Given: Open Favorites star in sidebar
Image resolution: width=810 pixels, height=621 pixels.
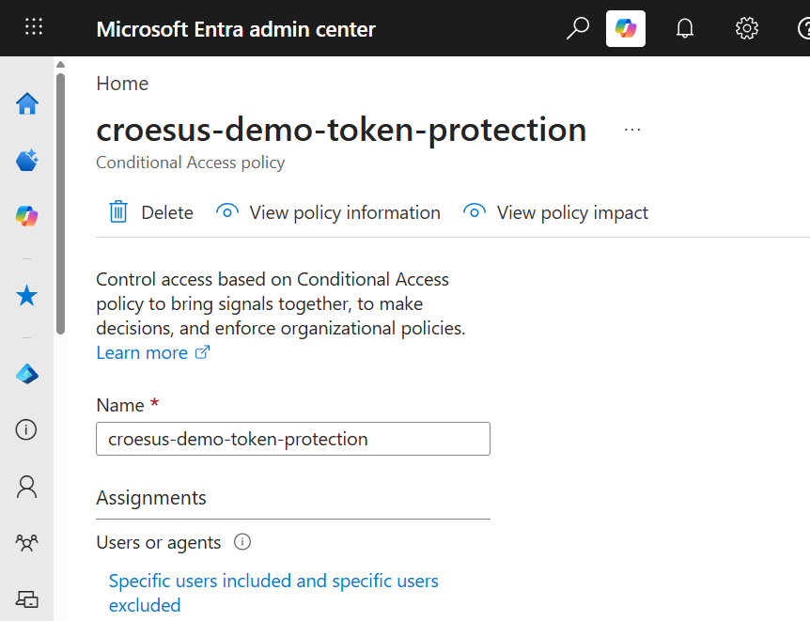Looking at the screenshot, I should pos(27,296).
